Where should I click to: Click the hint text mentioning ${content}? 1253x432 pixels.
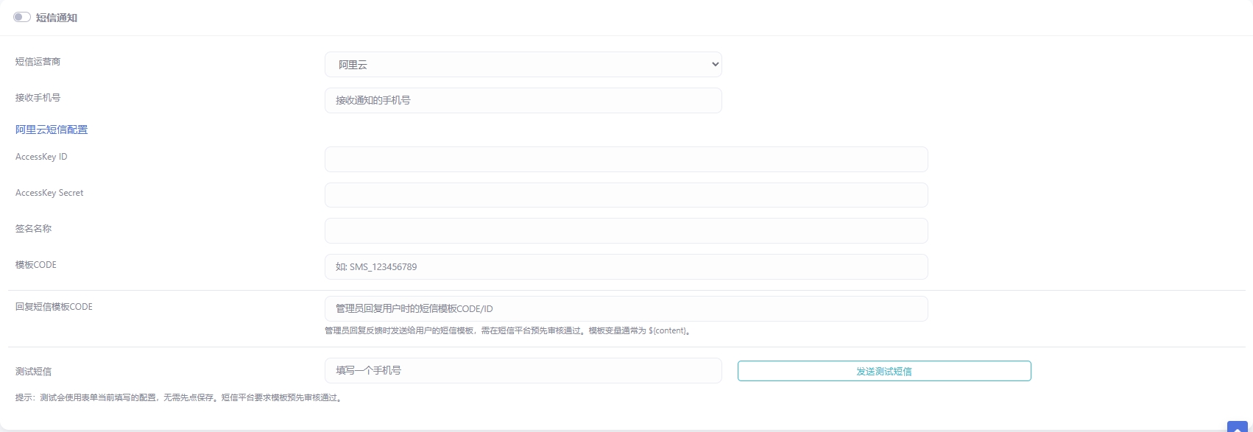click(x=508, y=331)
